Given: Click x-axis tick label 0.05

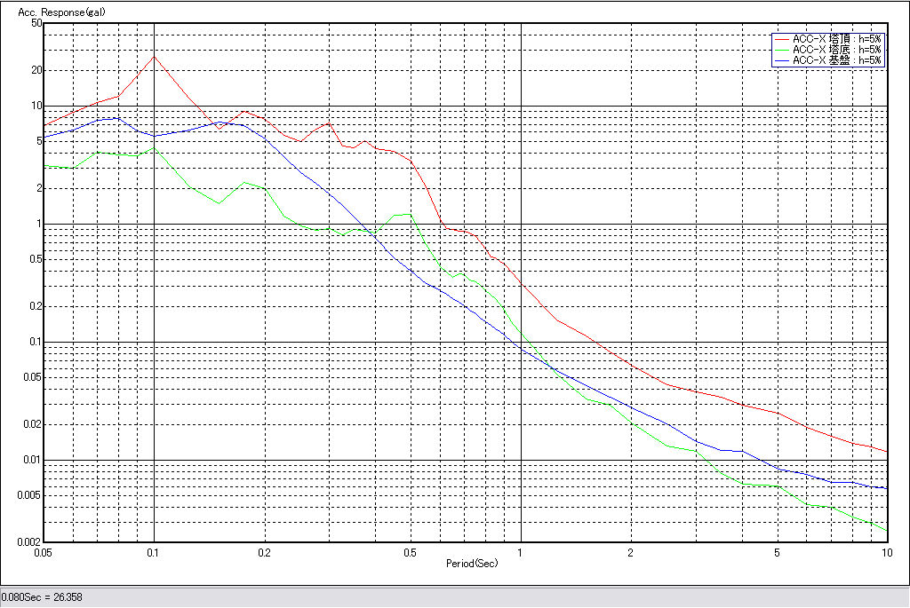Looking at the screenshot, I should (42, 552).
